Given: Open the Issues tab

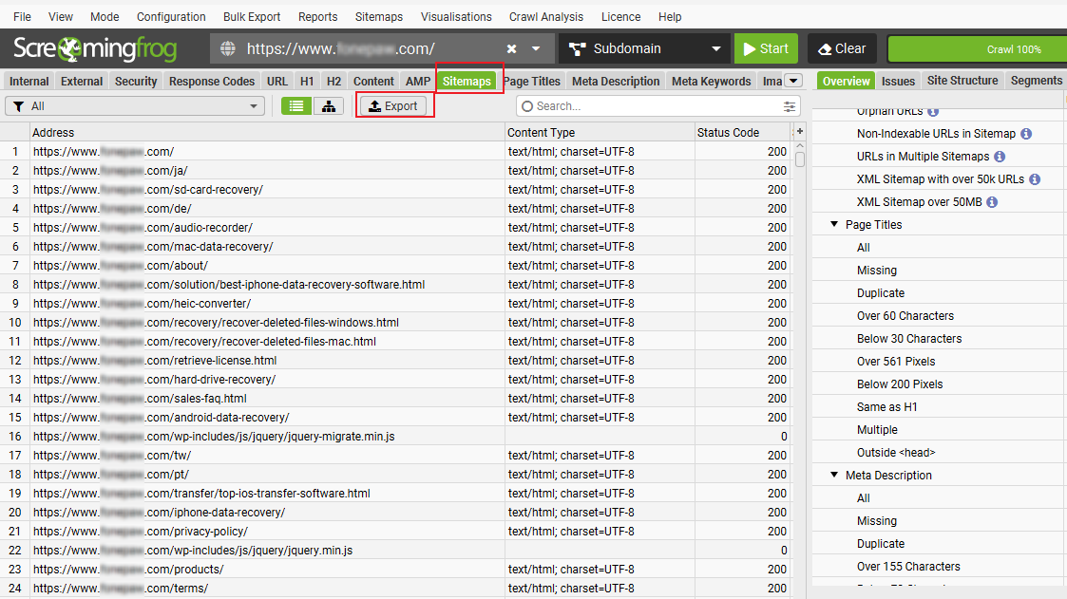Looking at the screenshot, I should point(898,82).
